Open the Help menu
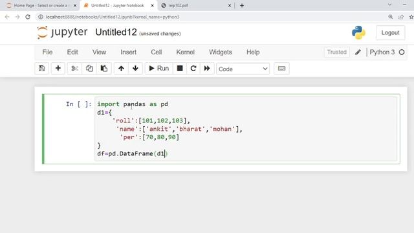 [253, 52]
